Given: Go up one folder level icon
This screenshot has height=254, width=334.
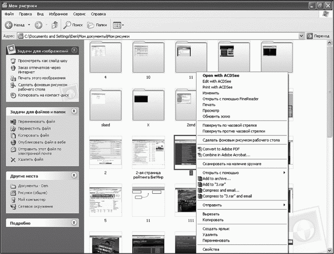Looking at the screenshot, I should coord(55,25).
